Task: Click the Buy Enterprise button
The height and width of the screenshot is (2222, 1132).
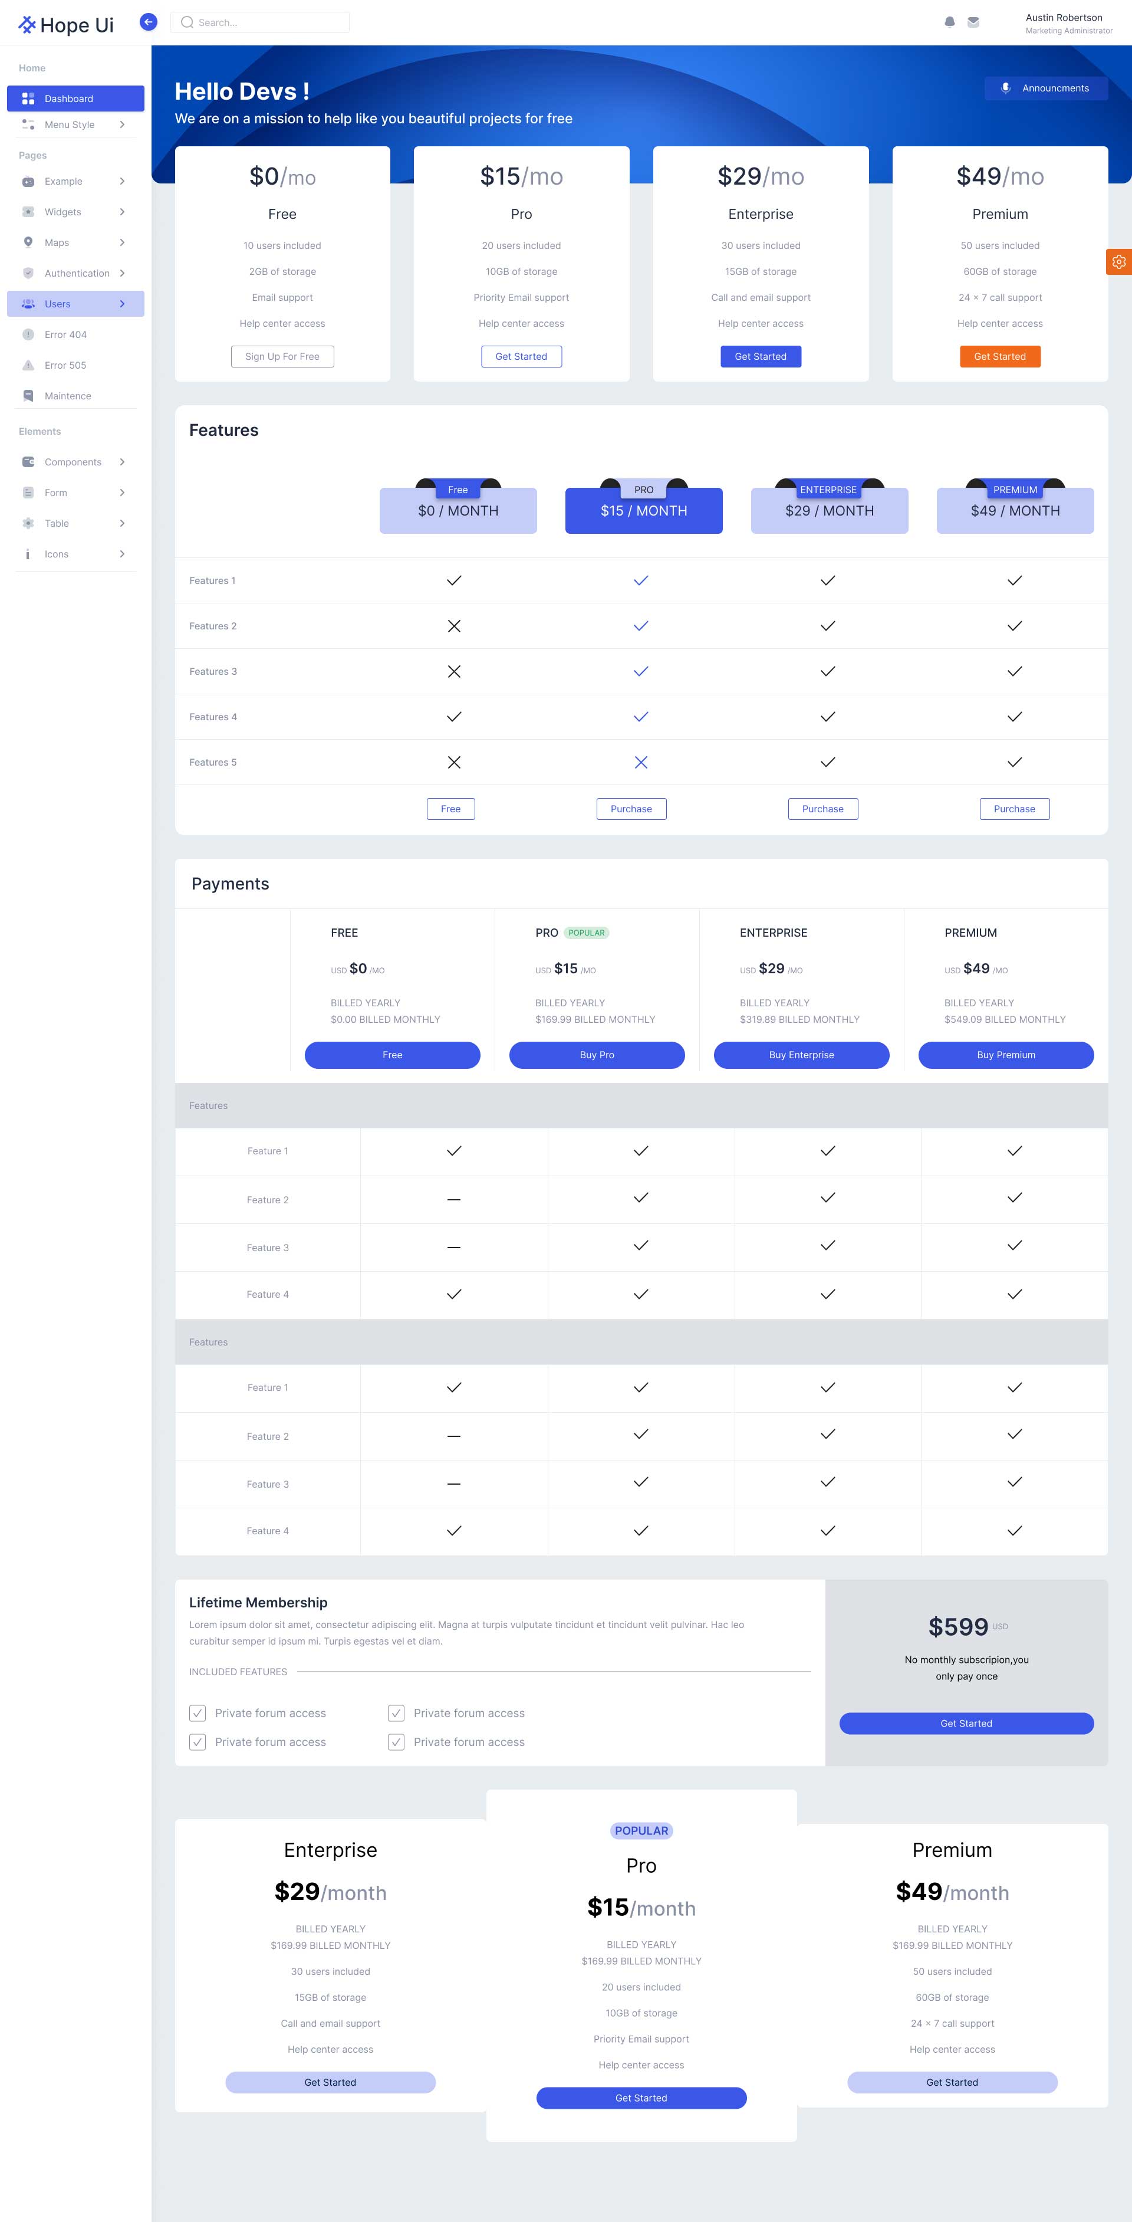Action: 802,1055
